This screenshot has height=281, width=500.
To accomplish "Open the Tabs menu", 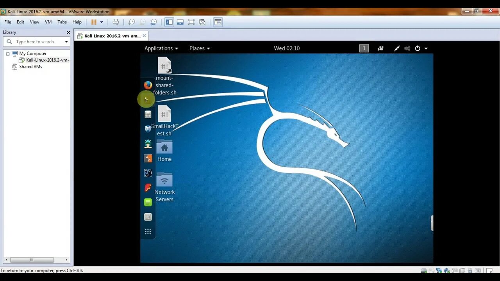I will tap(62, 22).
